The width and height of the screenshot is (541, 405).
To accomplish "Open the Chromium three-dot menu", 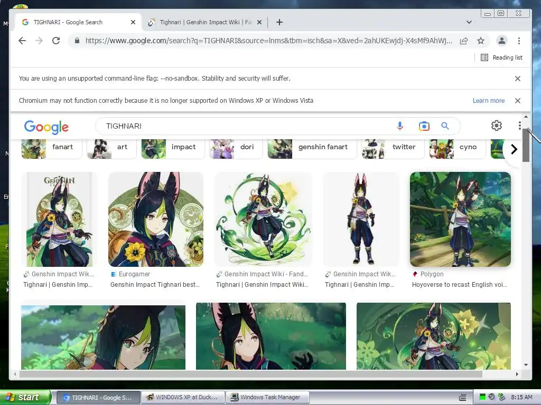I will [x=519, y=41].
